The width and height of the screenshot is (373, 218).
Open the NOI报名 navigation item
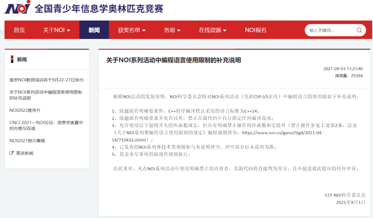[x=256, y=30]
